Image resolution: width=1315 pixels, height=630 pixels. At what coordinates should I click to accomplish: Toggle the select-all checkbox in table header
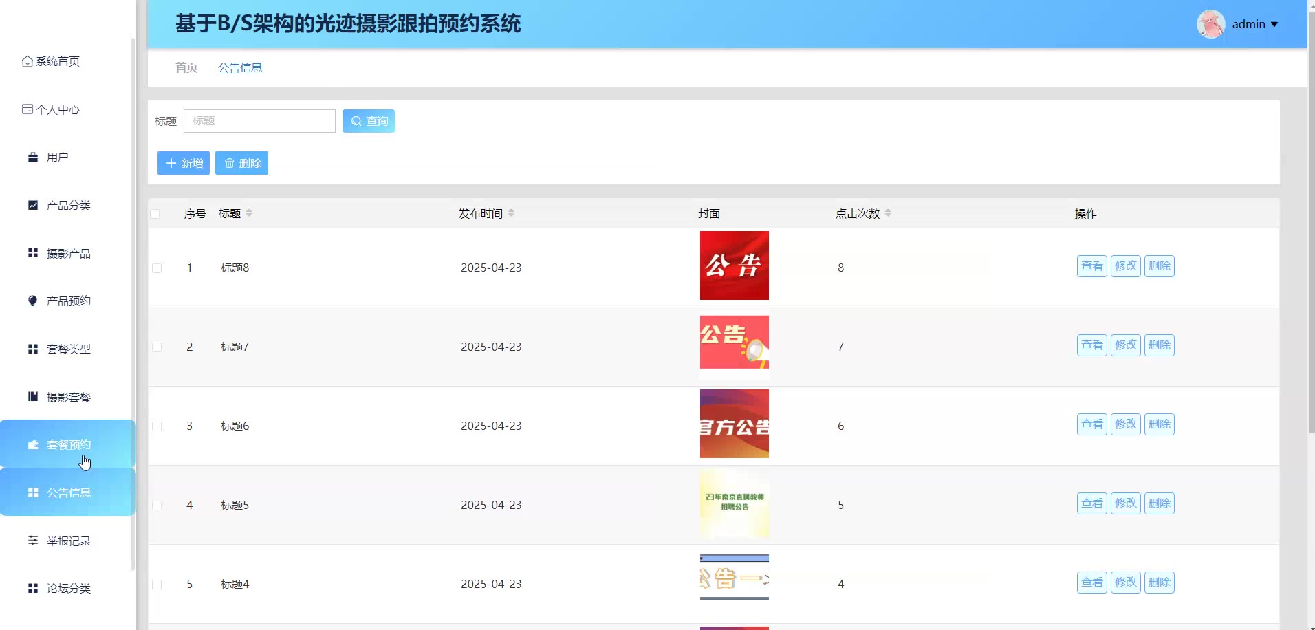click(x=155, y=214)
